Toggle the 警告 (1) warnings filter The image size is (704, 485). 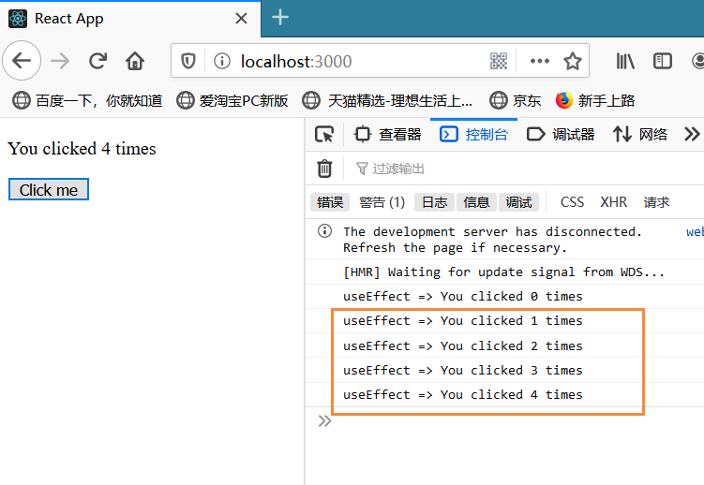[382, 202]
